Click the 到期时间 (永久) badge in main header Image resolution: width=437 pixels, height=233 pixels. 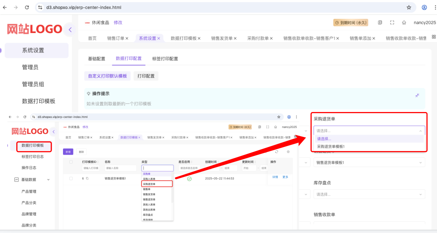click(x=351, y=23)
